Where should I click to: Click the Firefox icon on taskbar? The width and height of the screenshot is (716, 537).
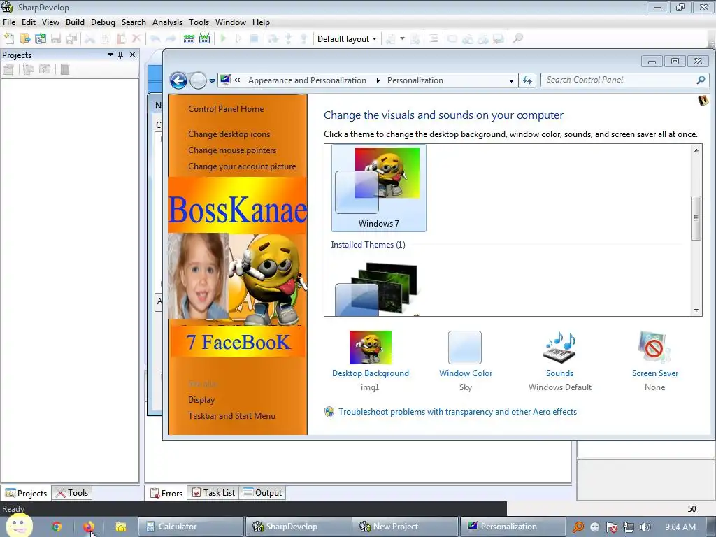tap(89, 527)
